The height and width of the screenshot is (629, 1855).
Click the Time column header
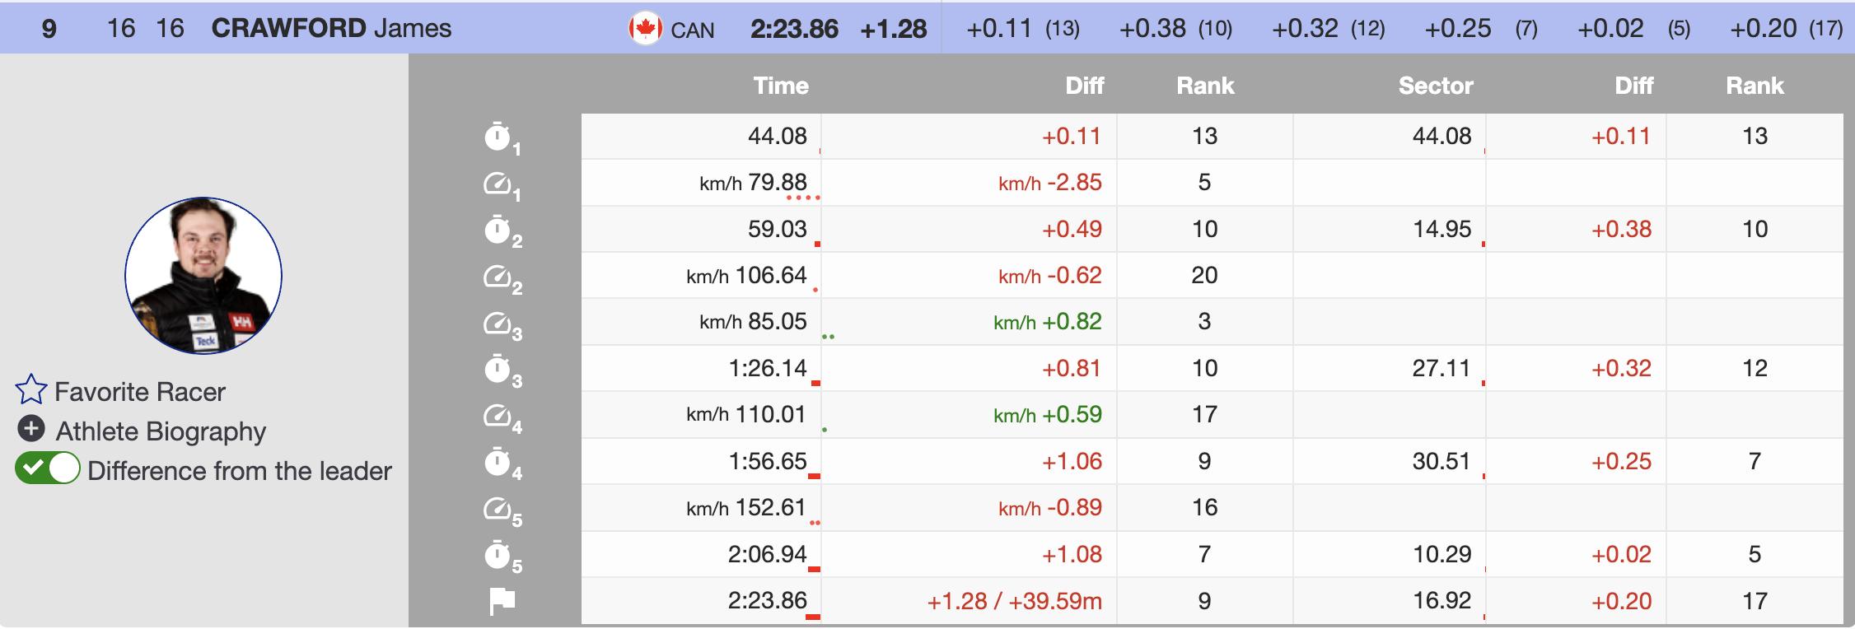(780, 86)
